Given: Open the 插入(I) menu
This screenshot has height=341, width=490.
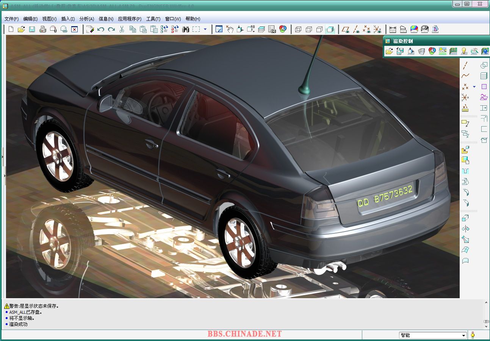Looking at the screenshot, I should 68,19.
